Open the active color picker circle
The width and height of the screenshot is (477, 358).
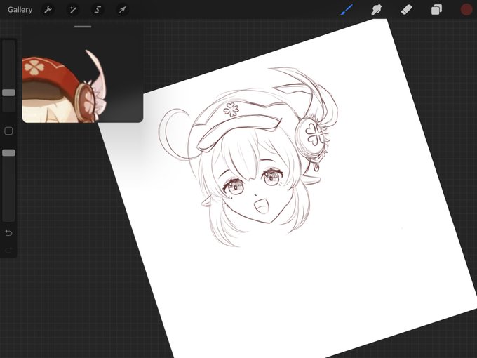coord(466,10)
